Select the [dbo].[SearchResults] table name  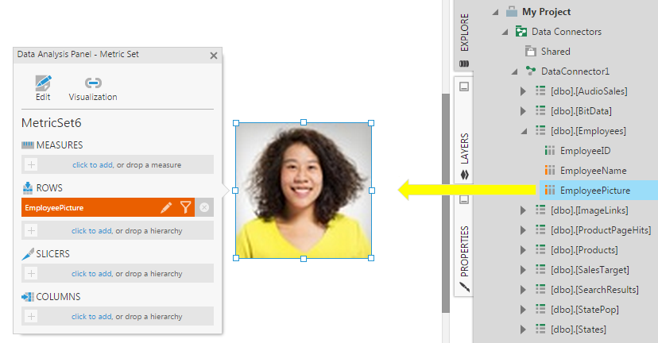pyautogui.click(x=594, y=290)
